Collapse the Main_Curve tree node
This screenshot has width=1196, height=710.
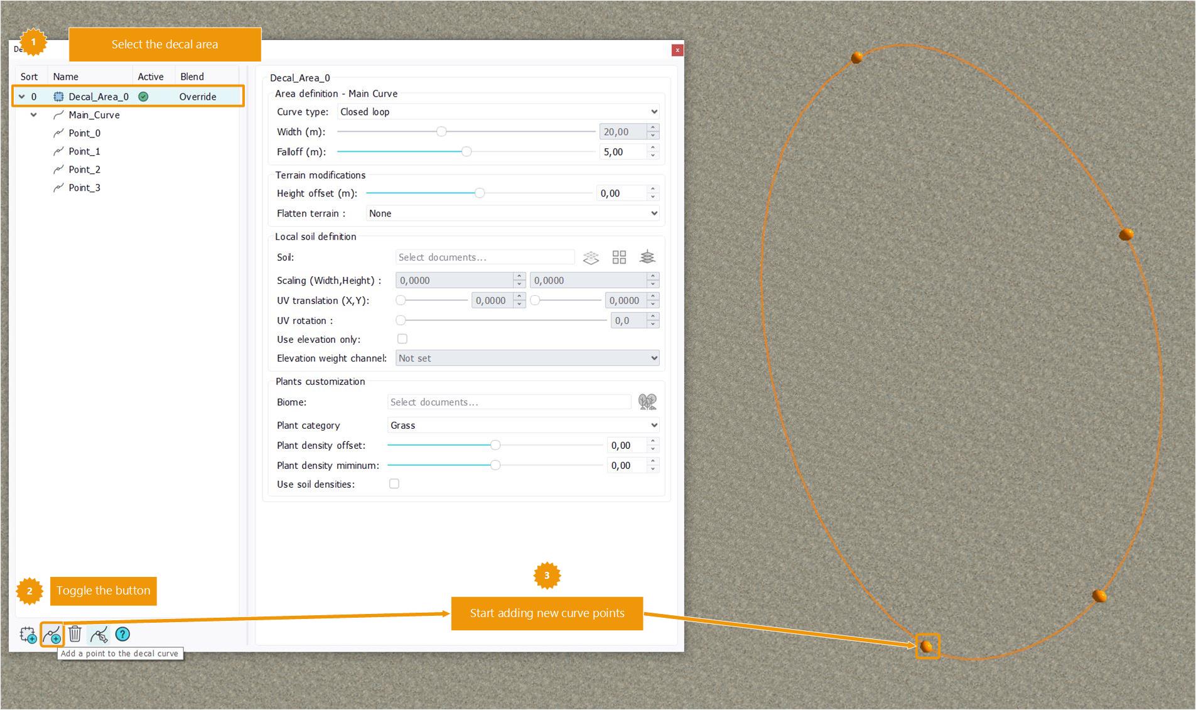[34, 115]
